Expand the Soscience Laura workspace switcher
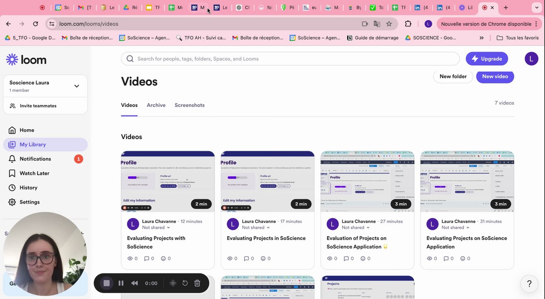545x299 pixels. tap(77, 86)
